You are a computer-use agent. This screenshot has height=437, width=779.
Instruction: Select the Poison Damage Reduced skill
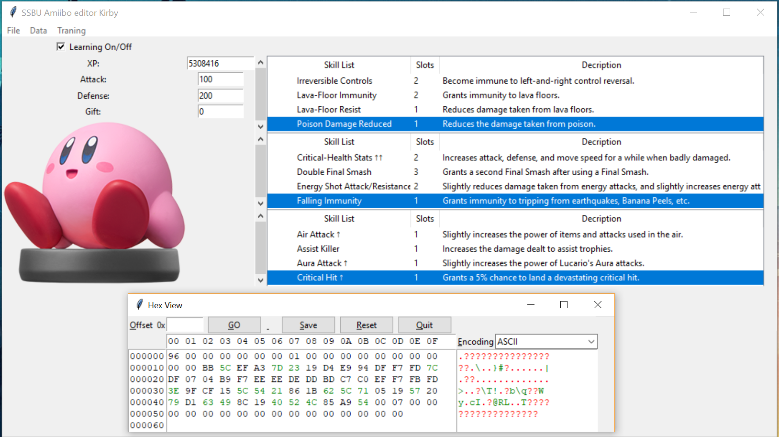point(515,124)
